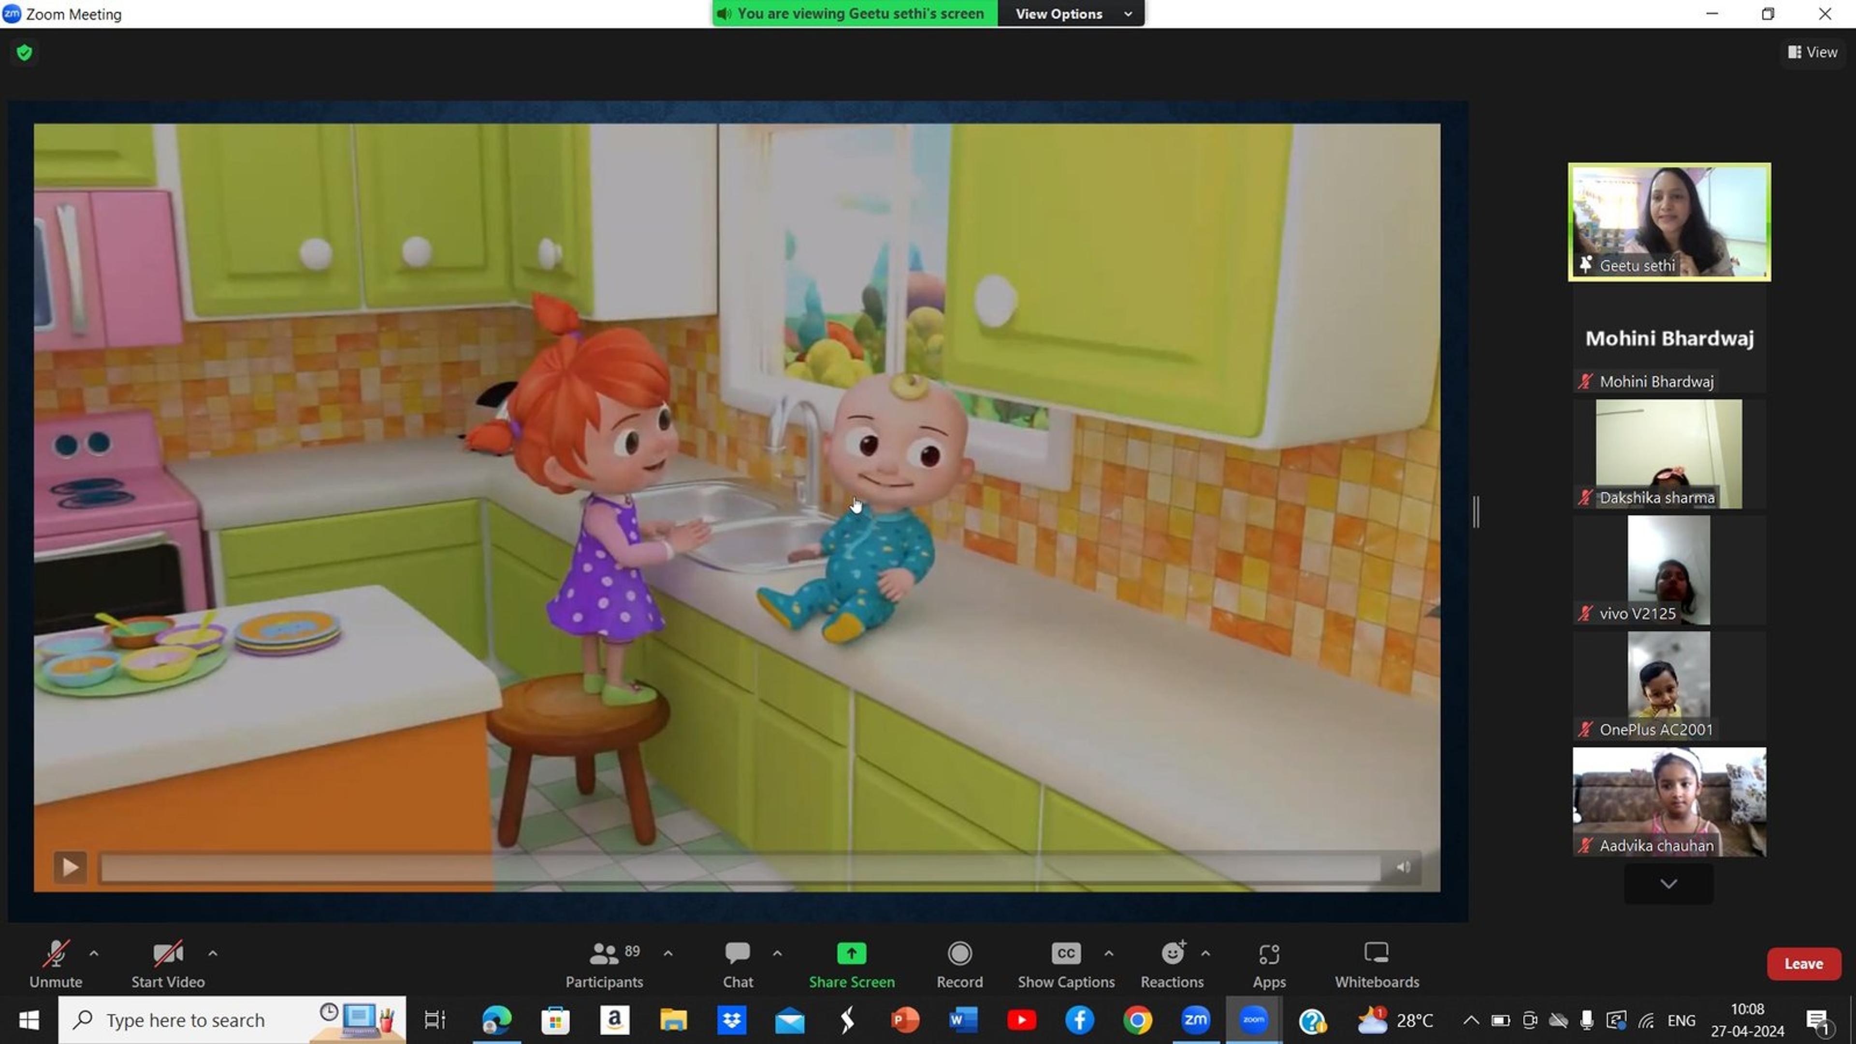The height and width of the screenshot is (1044, 1856).
Task: Open File Explorer from taskbar
Action: pyautogui.click(x=673, y=1019)
